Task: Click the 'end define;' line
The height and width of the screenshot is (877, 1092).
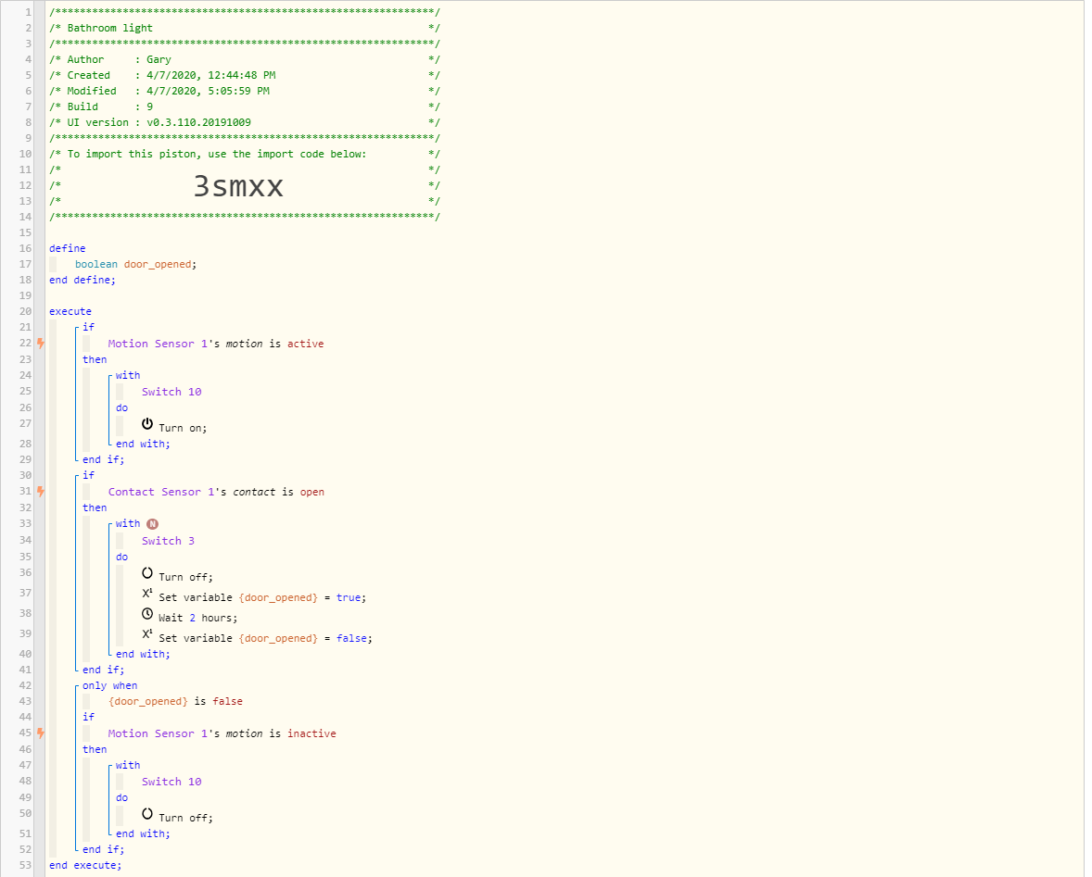Action: (83, 280)
